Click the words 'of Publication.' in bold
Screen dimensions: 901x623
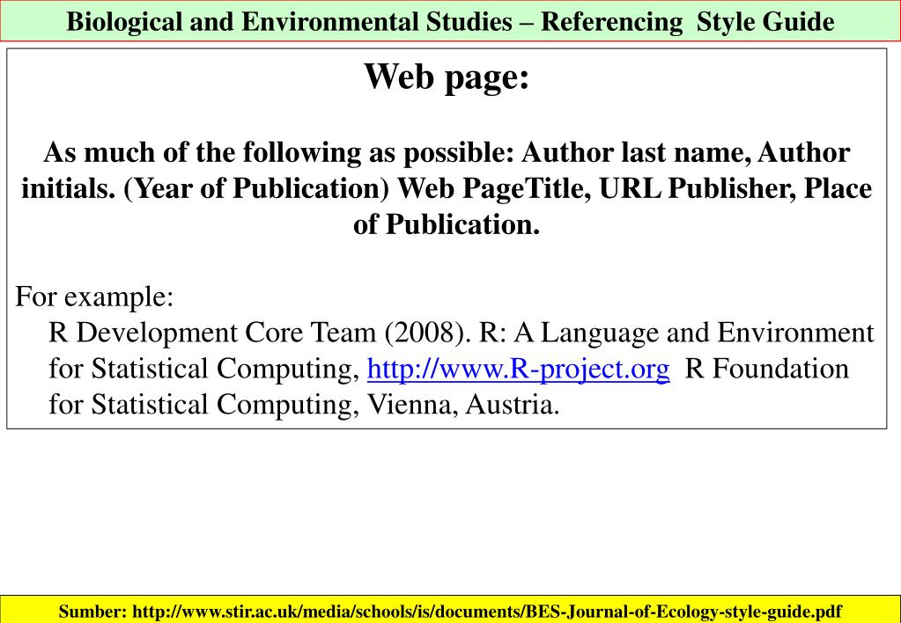pyautogui.click(x=447, y=224)
